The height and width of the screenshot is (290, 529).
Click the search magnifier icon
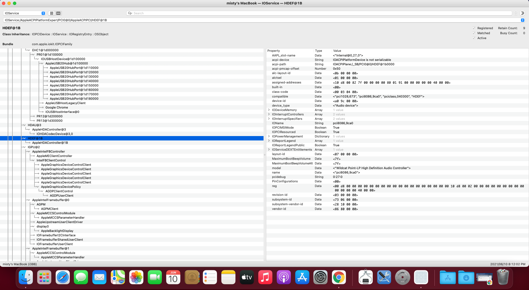click(x=130, y=13)
